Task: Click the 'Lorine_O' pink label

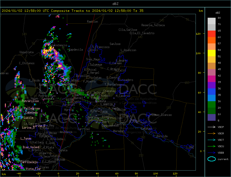Action: pos(28,128)
